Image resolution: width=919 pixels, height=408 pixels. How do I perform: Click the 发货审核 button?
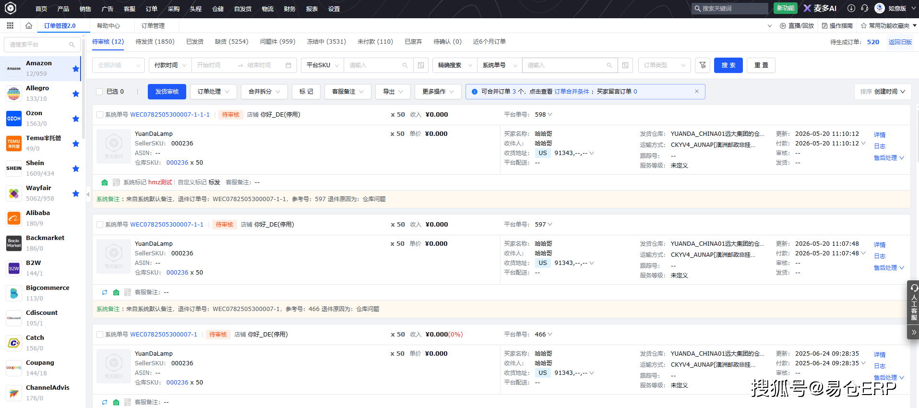[167, 92]
